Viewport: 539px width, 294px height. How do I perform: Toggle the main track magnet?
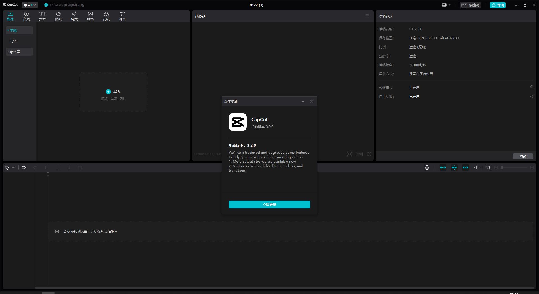click(443, 167)
